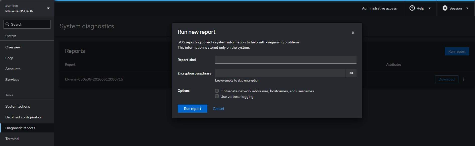Viewport: 475px width, 146px height.
Task: Click Administrative access button
Action: tap(379, 8)
